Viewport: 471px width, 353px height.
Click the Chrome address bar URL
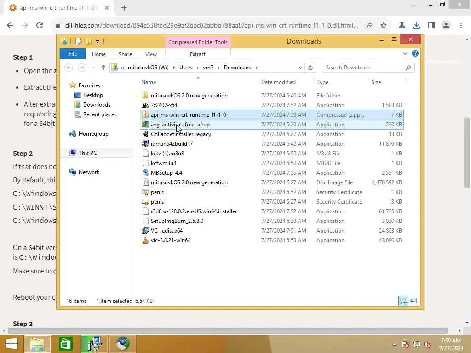pos(212,26)
